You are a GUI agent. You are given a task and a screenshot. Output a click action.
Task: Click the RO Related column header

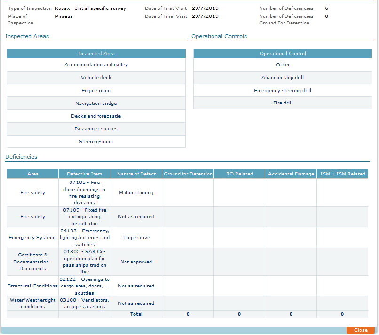tap(239, 174)
